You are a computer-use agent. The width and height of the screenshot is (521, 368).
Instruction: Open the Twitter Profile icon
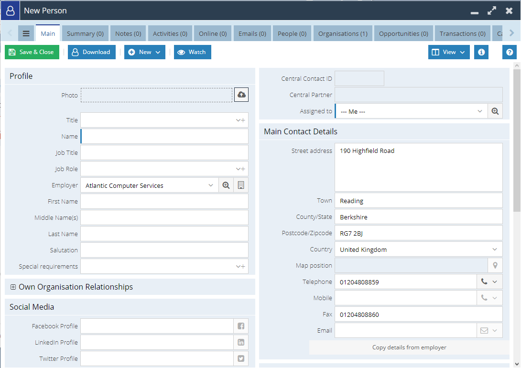tap(241, 358)
